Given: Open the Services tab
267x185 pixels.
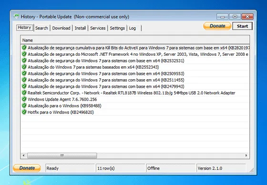Looking at the screenshot, I should click(x=98, y=28).
